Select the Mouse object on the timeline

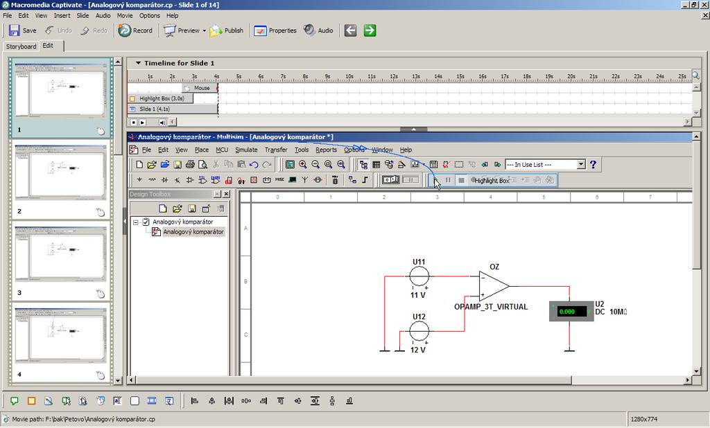pos(200,88)
